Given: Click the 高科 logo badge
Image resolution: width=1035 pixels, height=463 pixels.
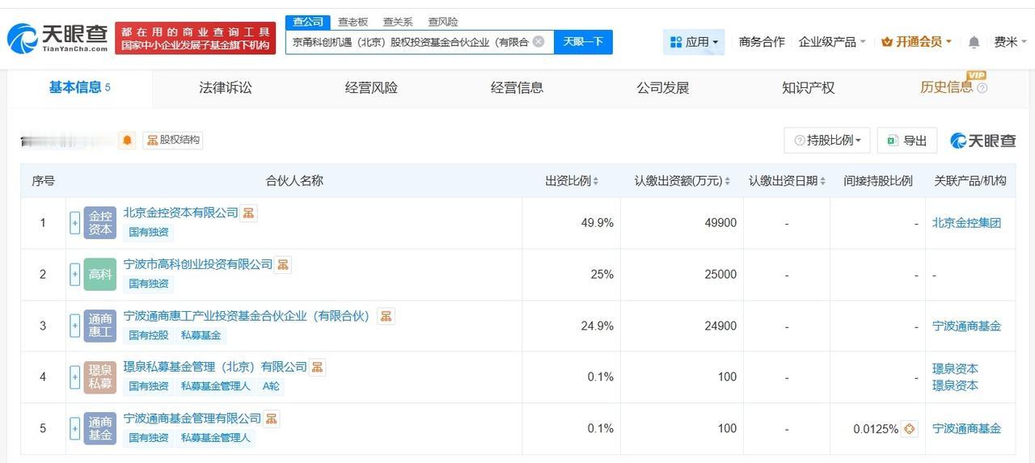Looking at the screenshot, I should click(100, 275).
